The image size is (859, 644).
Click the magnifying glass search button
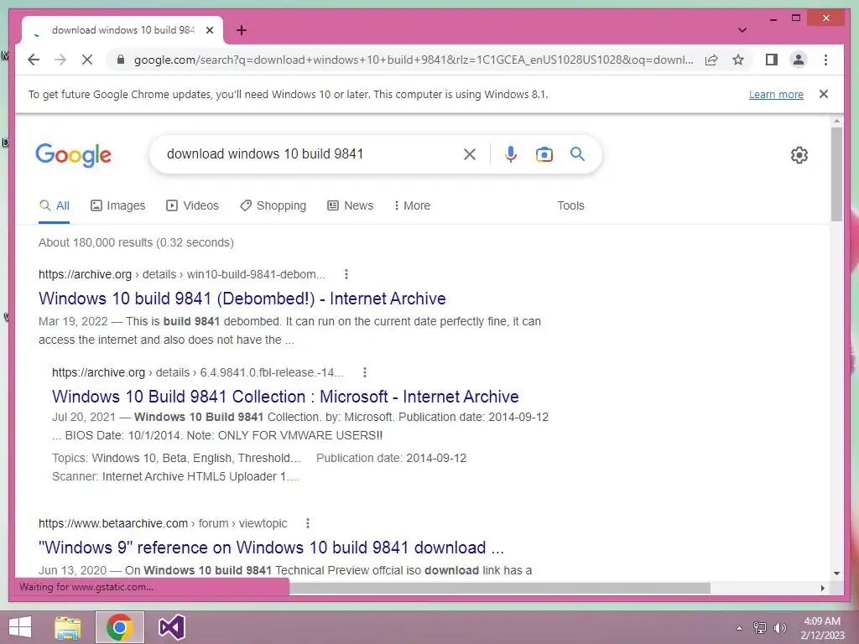click(x=577, y=154)
